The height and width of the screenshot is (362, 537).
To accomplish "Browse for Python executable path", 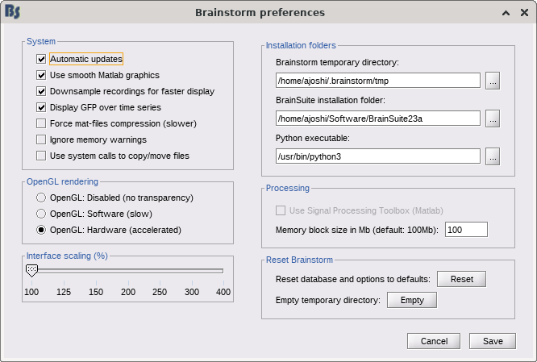I will [x=493, y=156].
